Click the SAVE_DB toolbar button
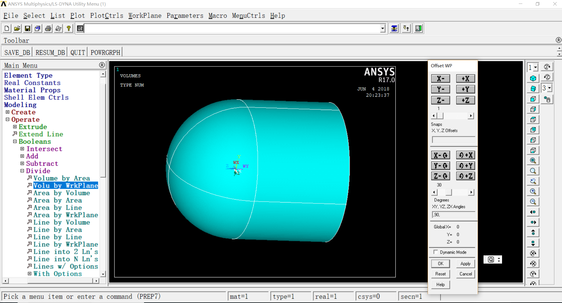The image size is (562, 303). click(x=17, y=52)
